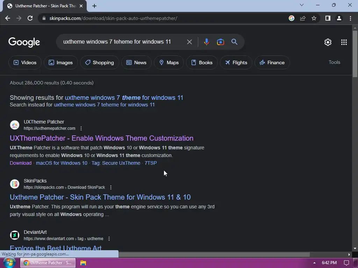Switch to Books results
This screenshot has width=358, height=268.
[x=202, y=62]
